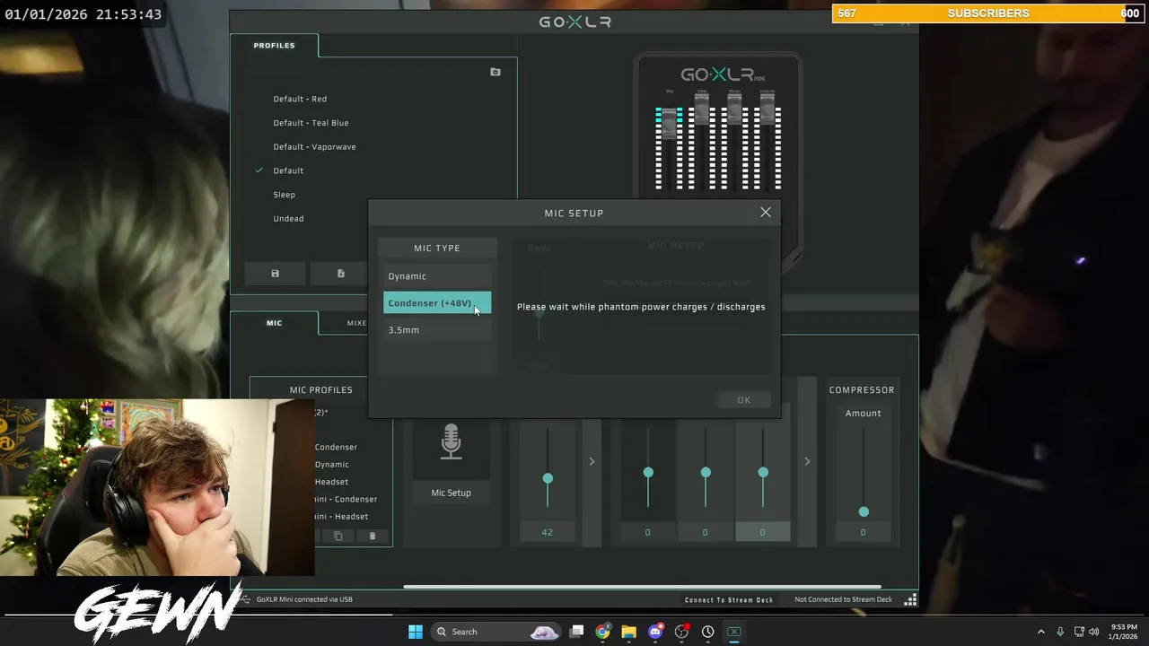This screenshot has height=646, width=1149.
Task: Open volume control in system tray
Action: [x=1093, y=632]
